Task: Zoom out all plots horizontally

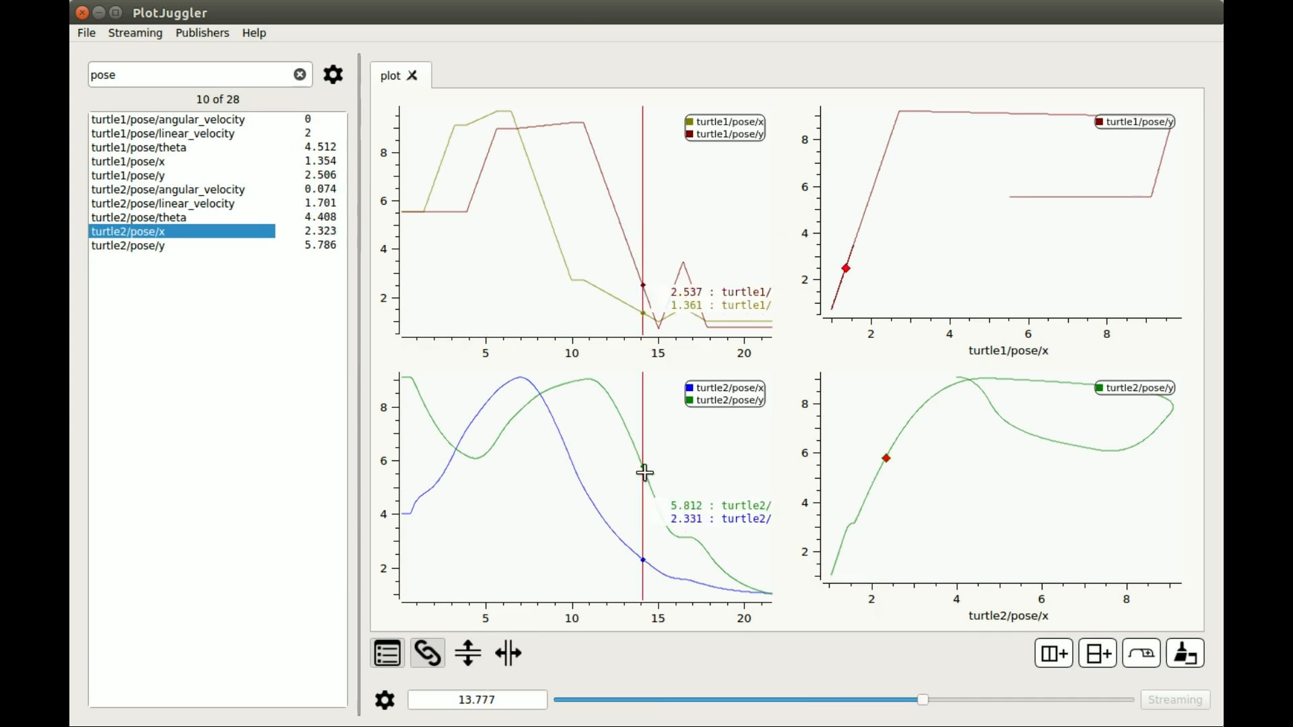Action: click(508, 653)
